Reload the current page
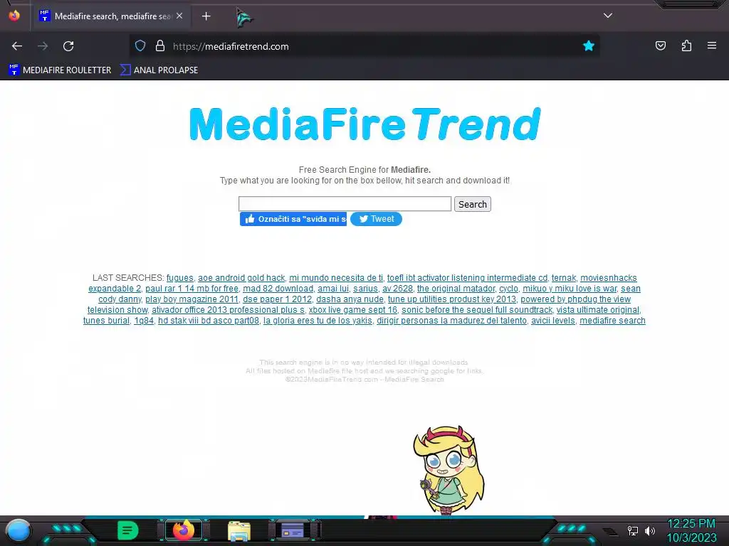The height and width of the screenshot is (546, 729). (x=68, y=46)
